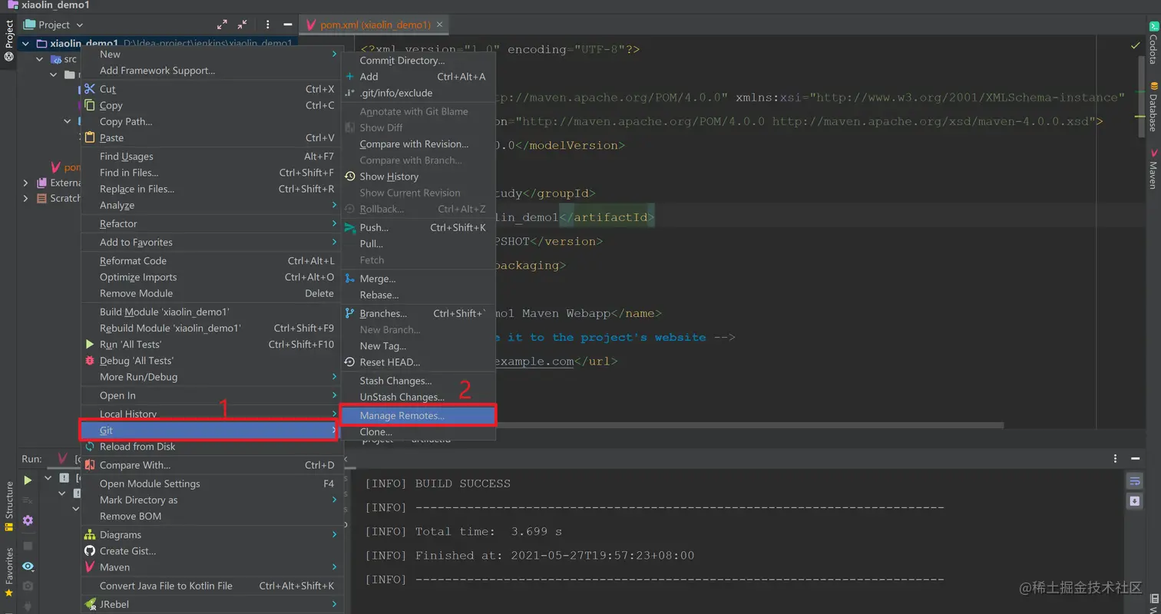Click the Diagrams hierarchy icon
This screenshot has height=614, width=1161.
[x=90, y=535]
